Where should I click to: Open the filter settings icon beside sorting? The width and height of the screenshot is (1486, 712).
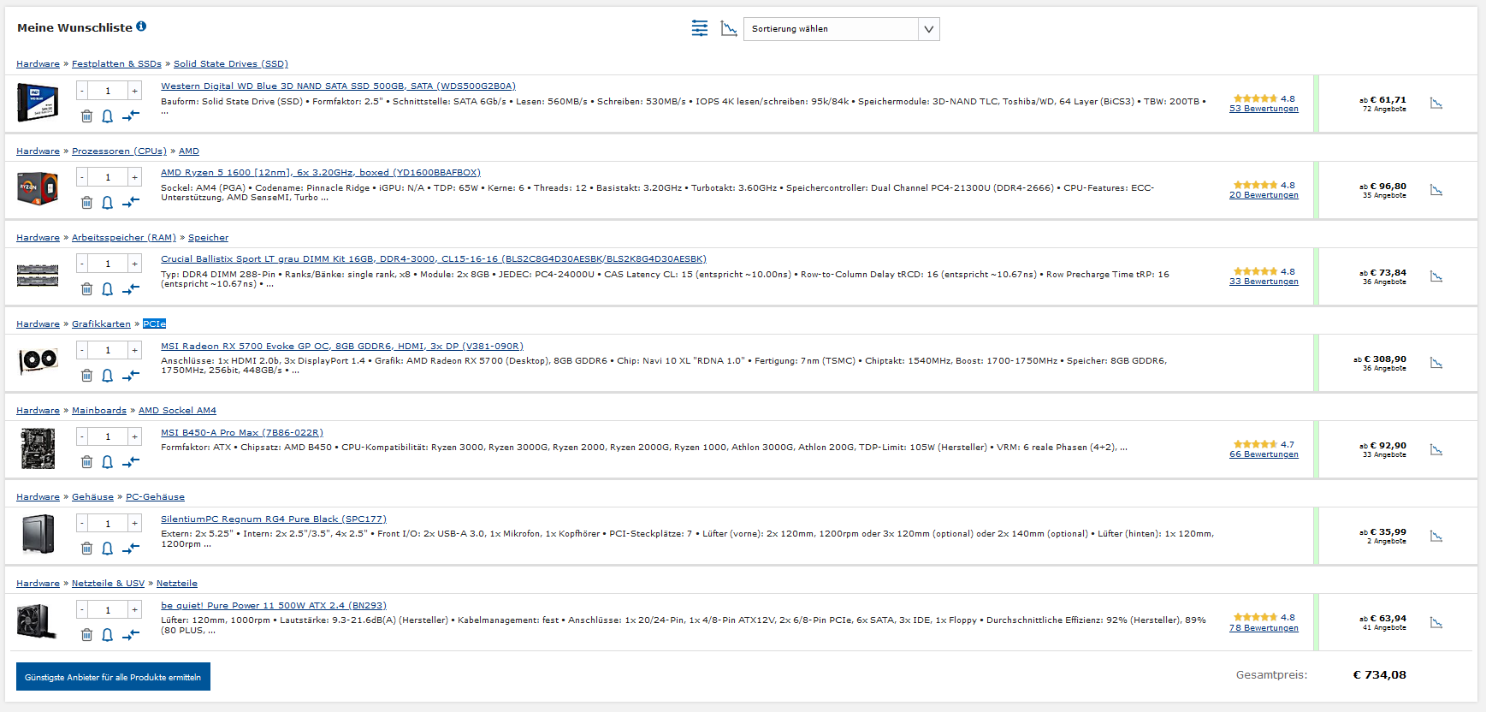click(x=700, y=28)
